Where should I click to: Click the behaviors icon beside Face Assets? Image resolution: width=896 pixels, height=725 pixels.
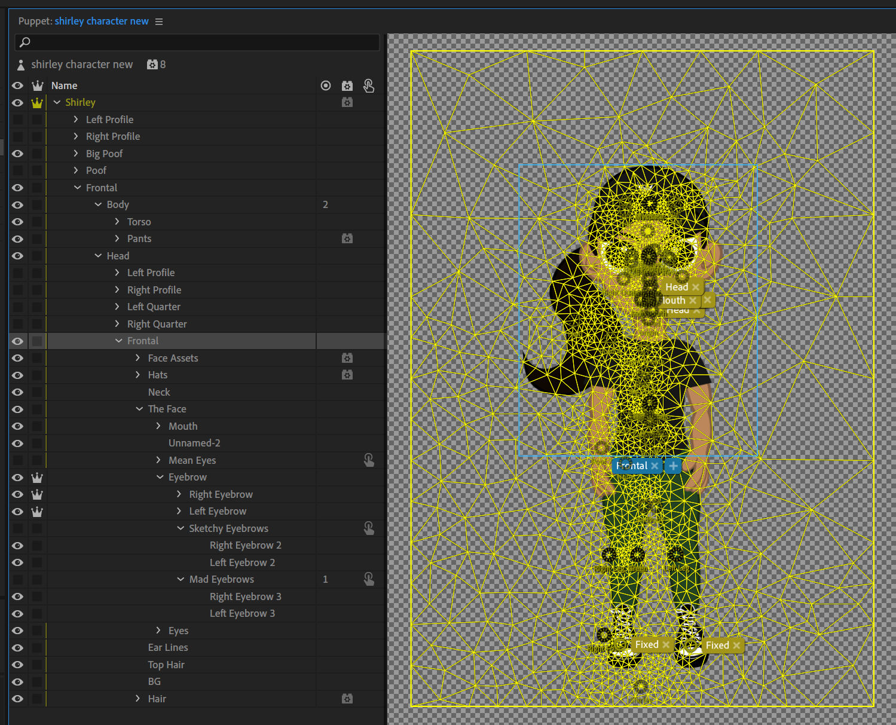347,357
